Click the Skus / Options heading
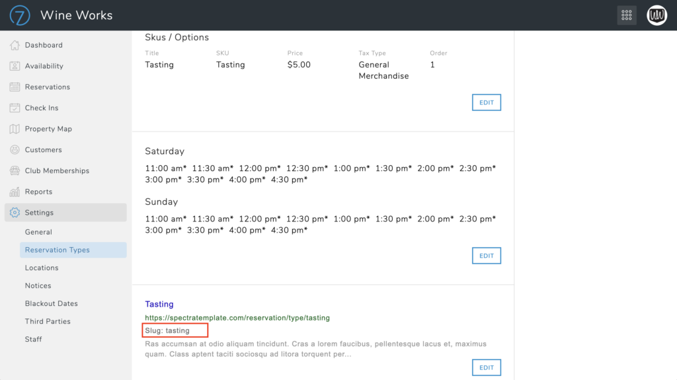The image size is (677, 380). point(177,38)
